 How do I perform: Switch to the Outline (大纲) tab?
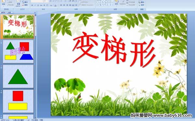[x=9, y=12]
